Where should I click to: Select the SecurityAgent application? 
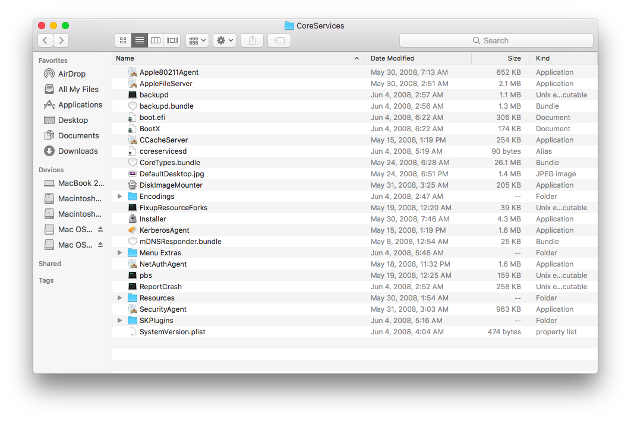coord(355,309)
